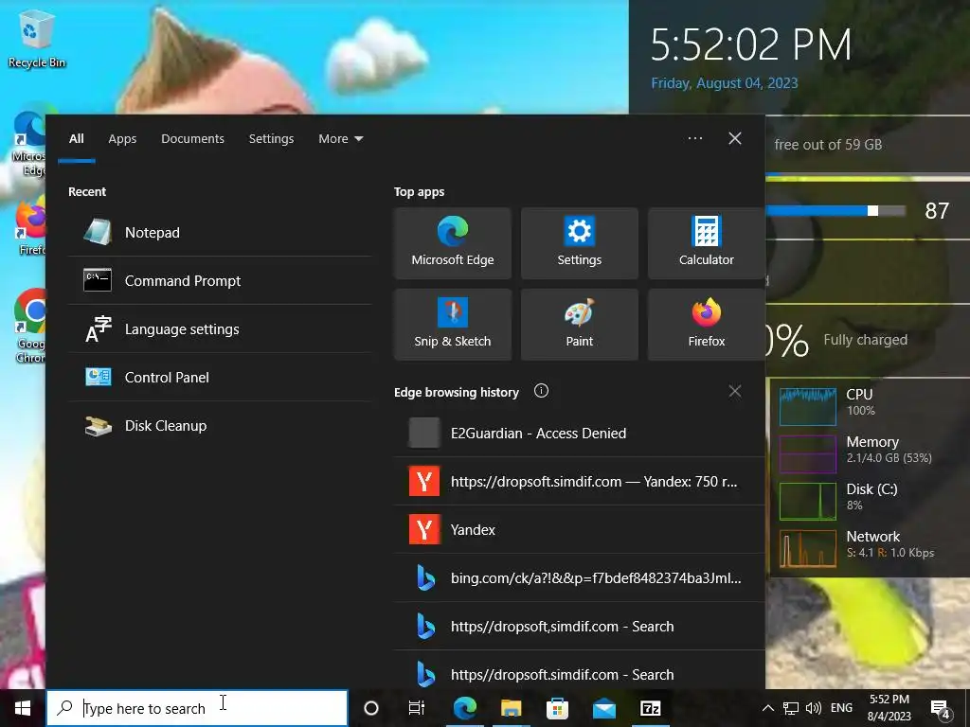
Task: Open Snip & Sketch tile
Action: [x=452, y=324]
